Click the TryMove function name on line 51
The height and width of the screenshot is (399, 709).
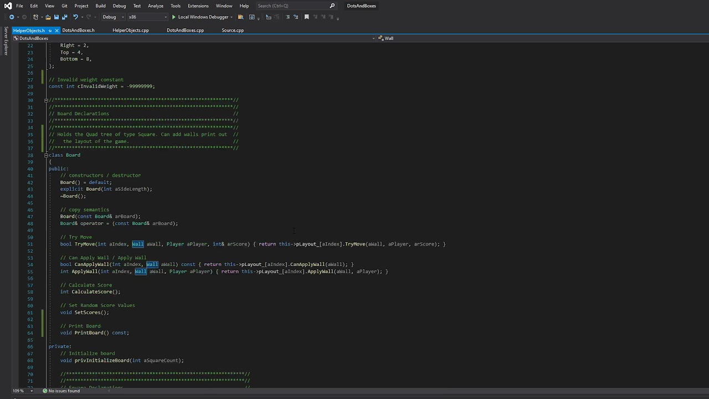click(x=84, y=244)
